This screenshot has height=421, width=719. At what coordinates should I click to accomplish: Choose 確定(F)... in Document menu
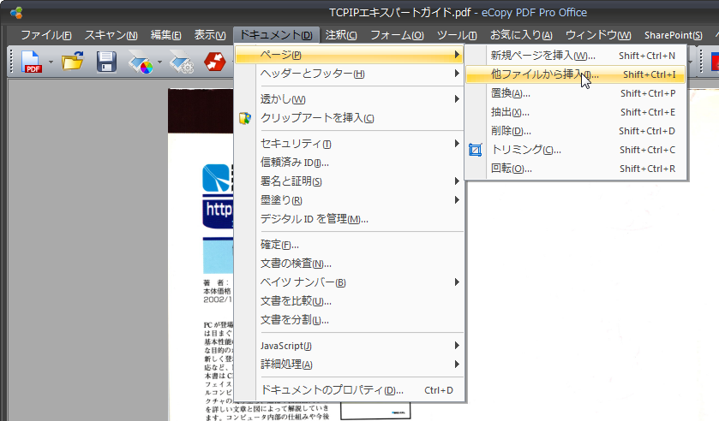pyautogui.click(x=349, y=245)
